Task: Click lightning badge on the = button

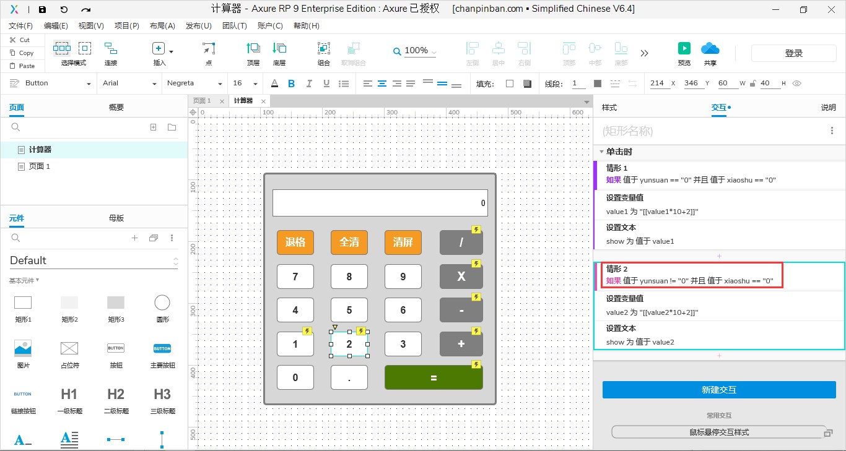Action: coord(476,364)
